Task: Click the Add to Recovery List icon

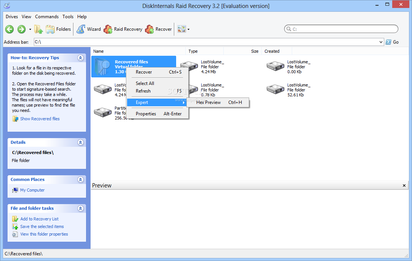Action: 15,219
